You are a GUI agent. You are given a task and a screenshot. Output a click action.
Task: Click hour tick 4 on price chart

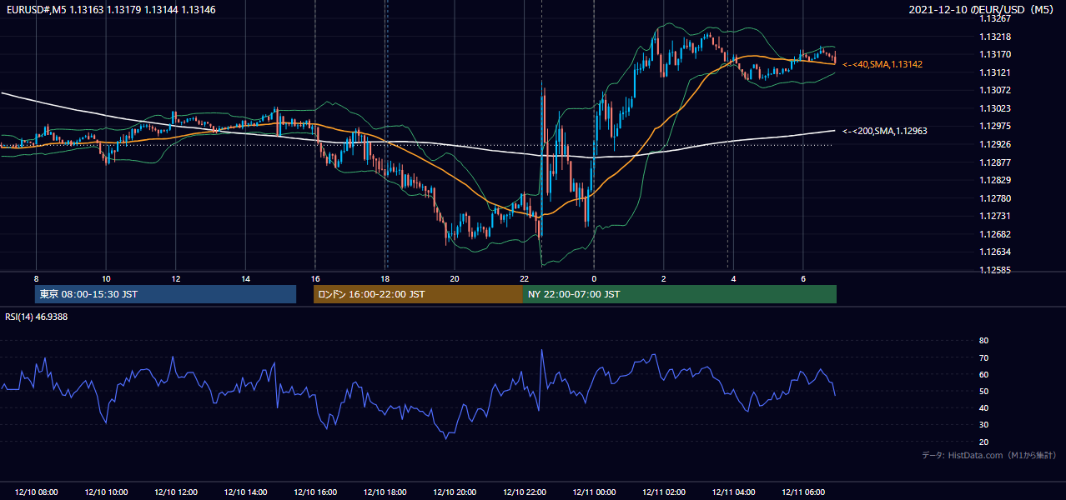pos(733,278)
